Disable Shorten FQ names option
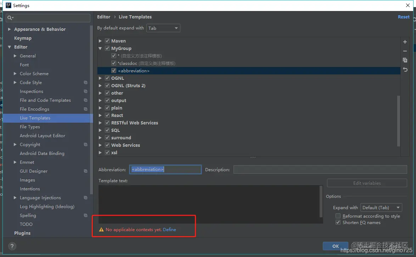 pos(338,223)
